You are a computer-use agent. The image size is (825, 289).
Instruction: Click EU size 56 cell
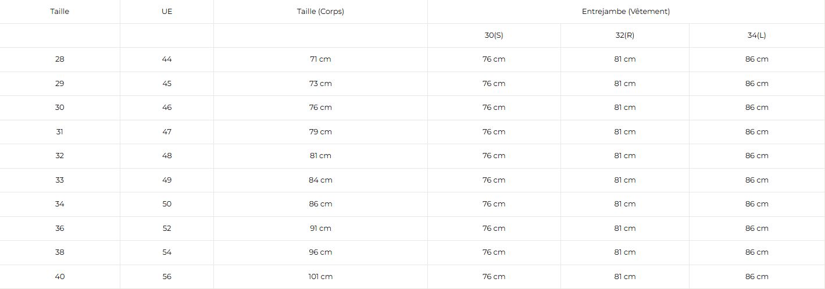tap(167, 277)
